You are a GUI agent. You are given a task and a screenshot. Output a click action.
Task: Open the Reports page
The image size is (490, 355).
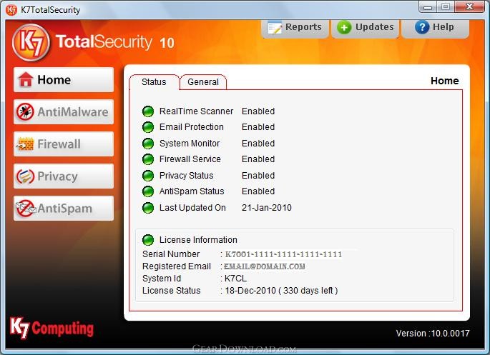pos(295,28)
